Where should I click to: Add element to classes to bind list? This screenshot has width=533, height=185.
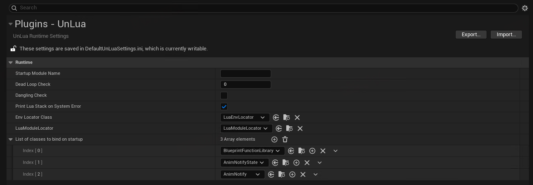click(274, 139)
